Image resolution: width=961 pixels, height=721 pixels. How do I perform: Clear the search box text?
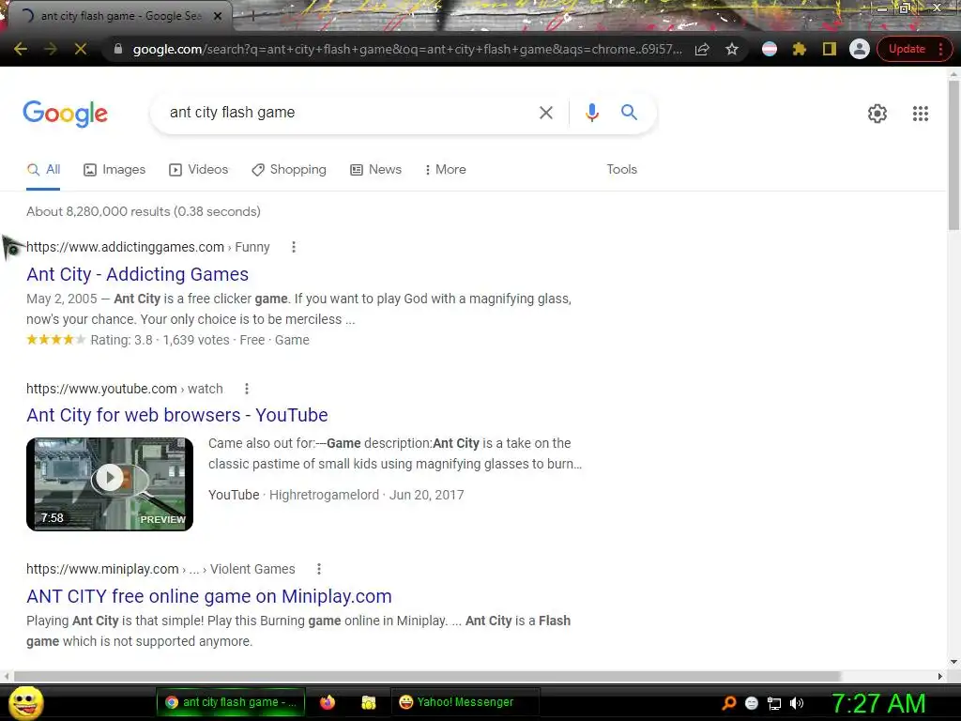(x=545, y=113)
